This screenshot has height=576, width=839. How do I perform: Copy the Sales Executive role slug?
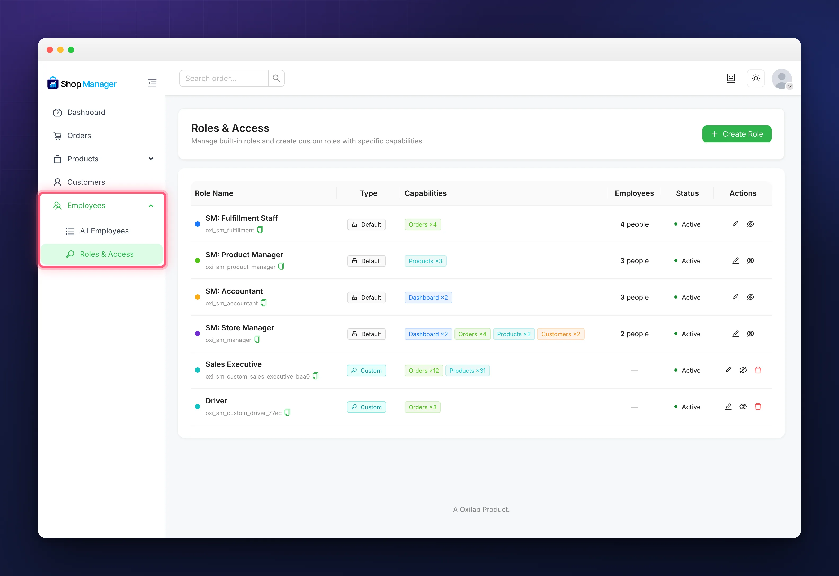[315, 376]
